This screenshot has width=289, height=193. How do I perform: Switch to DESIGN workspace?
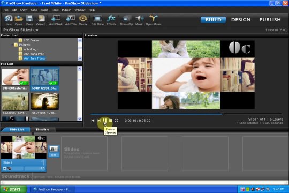[241, 20]
